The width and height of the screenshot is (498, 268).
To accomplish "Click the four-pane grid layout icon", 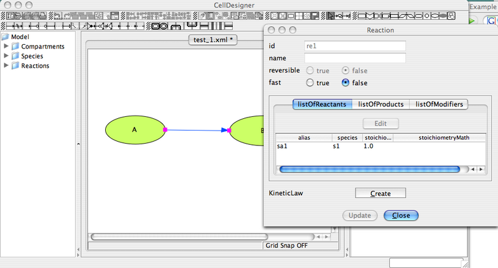I will point(299,16).
